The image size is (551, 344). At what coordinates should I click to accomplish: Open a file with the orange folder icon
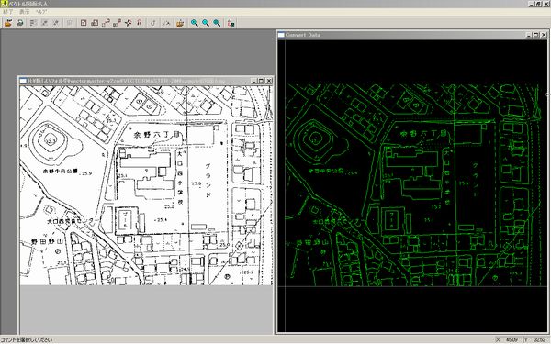[x=8, y=23]
